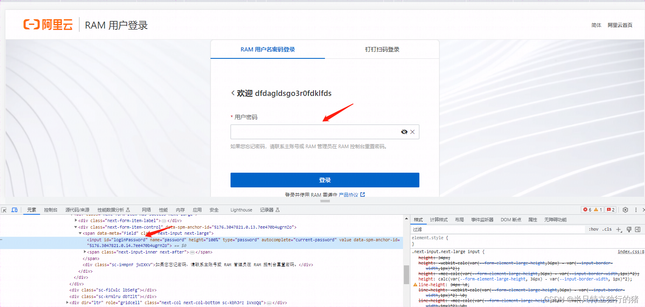Open the 性能 DevTools tab

(x=163, y=210)
